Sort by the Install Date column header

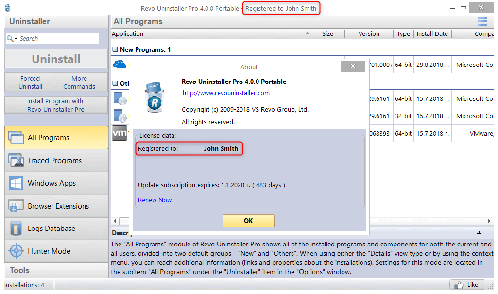(432, 33)
